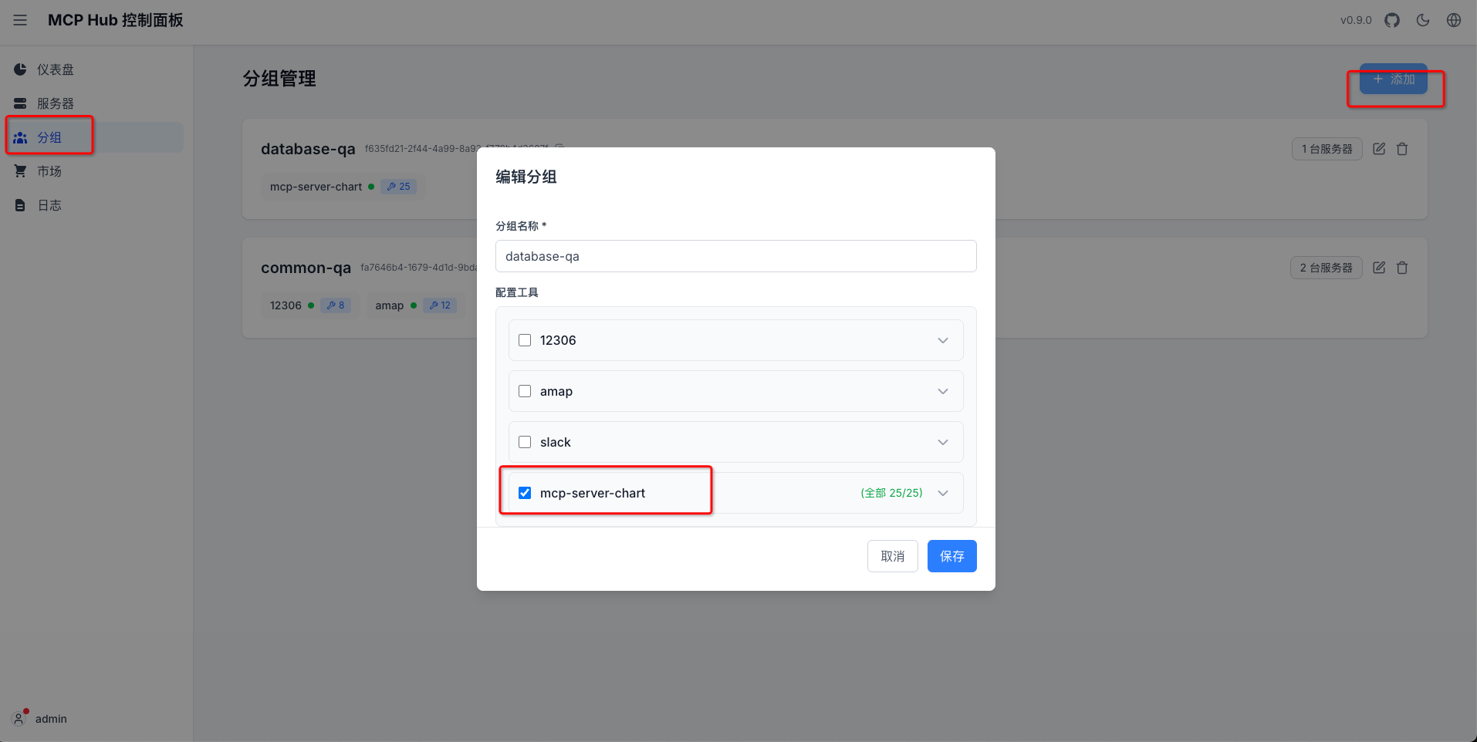Image resolution: width=1477 pixels, height=742 pixels.
Task: Check the 12306 checkbox
Action: [525, 340]
